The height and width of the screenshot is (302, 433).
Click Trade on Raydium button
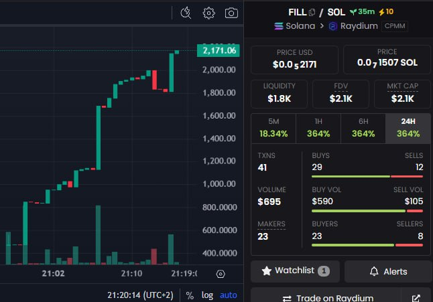point(326,296)
